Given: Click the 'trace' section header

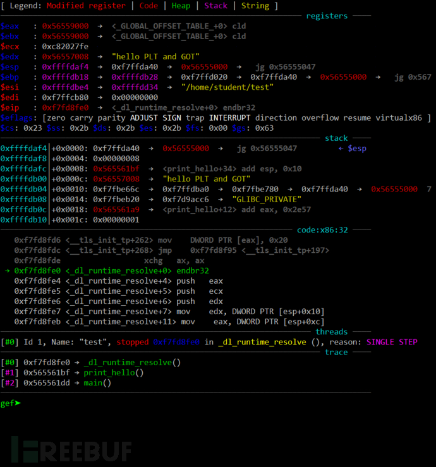Looking at the screenshot, I should 336,352.
